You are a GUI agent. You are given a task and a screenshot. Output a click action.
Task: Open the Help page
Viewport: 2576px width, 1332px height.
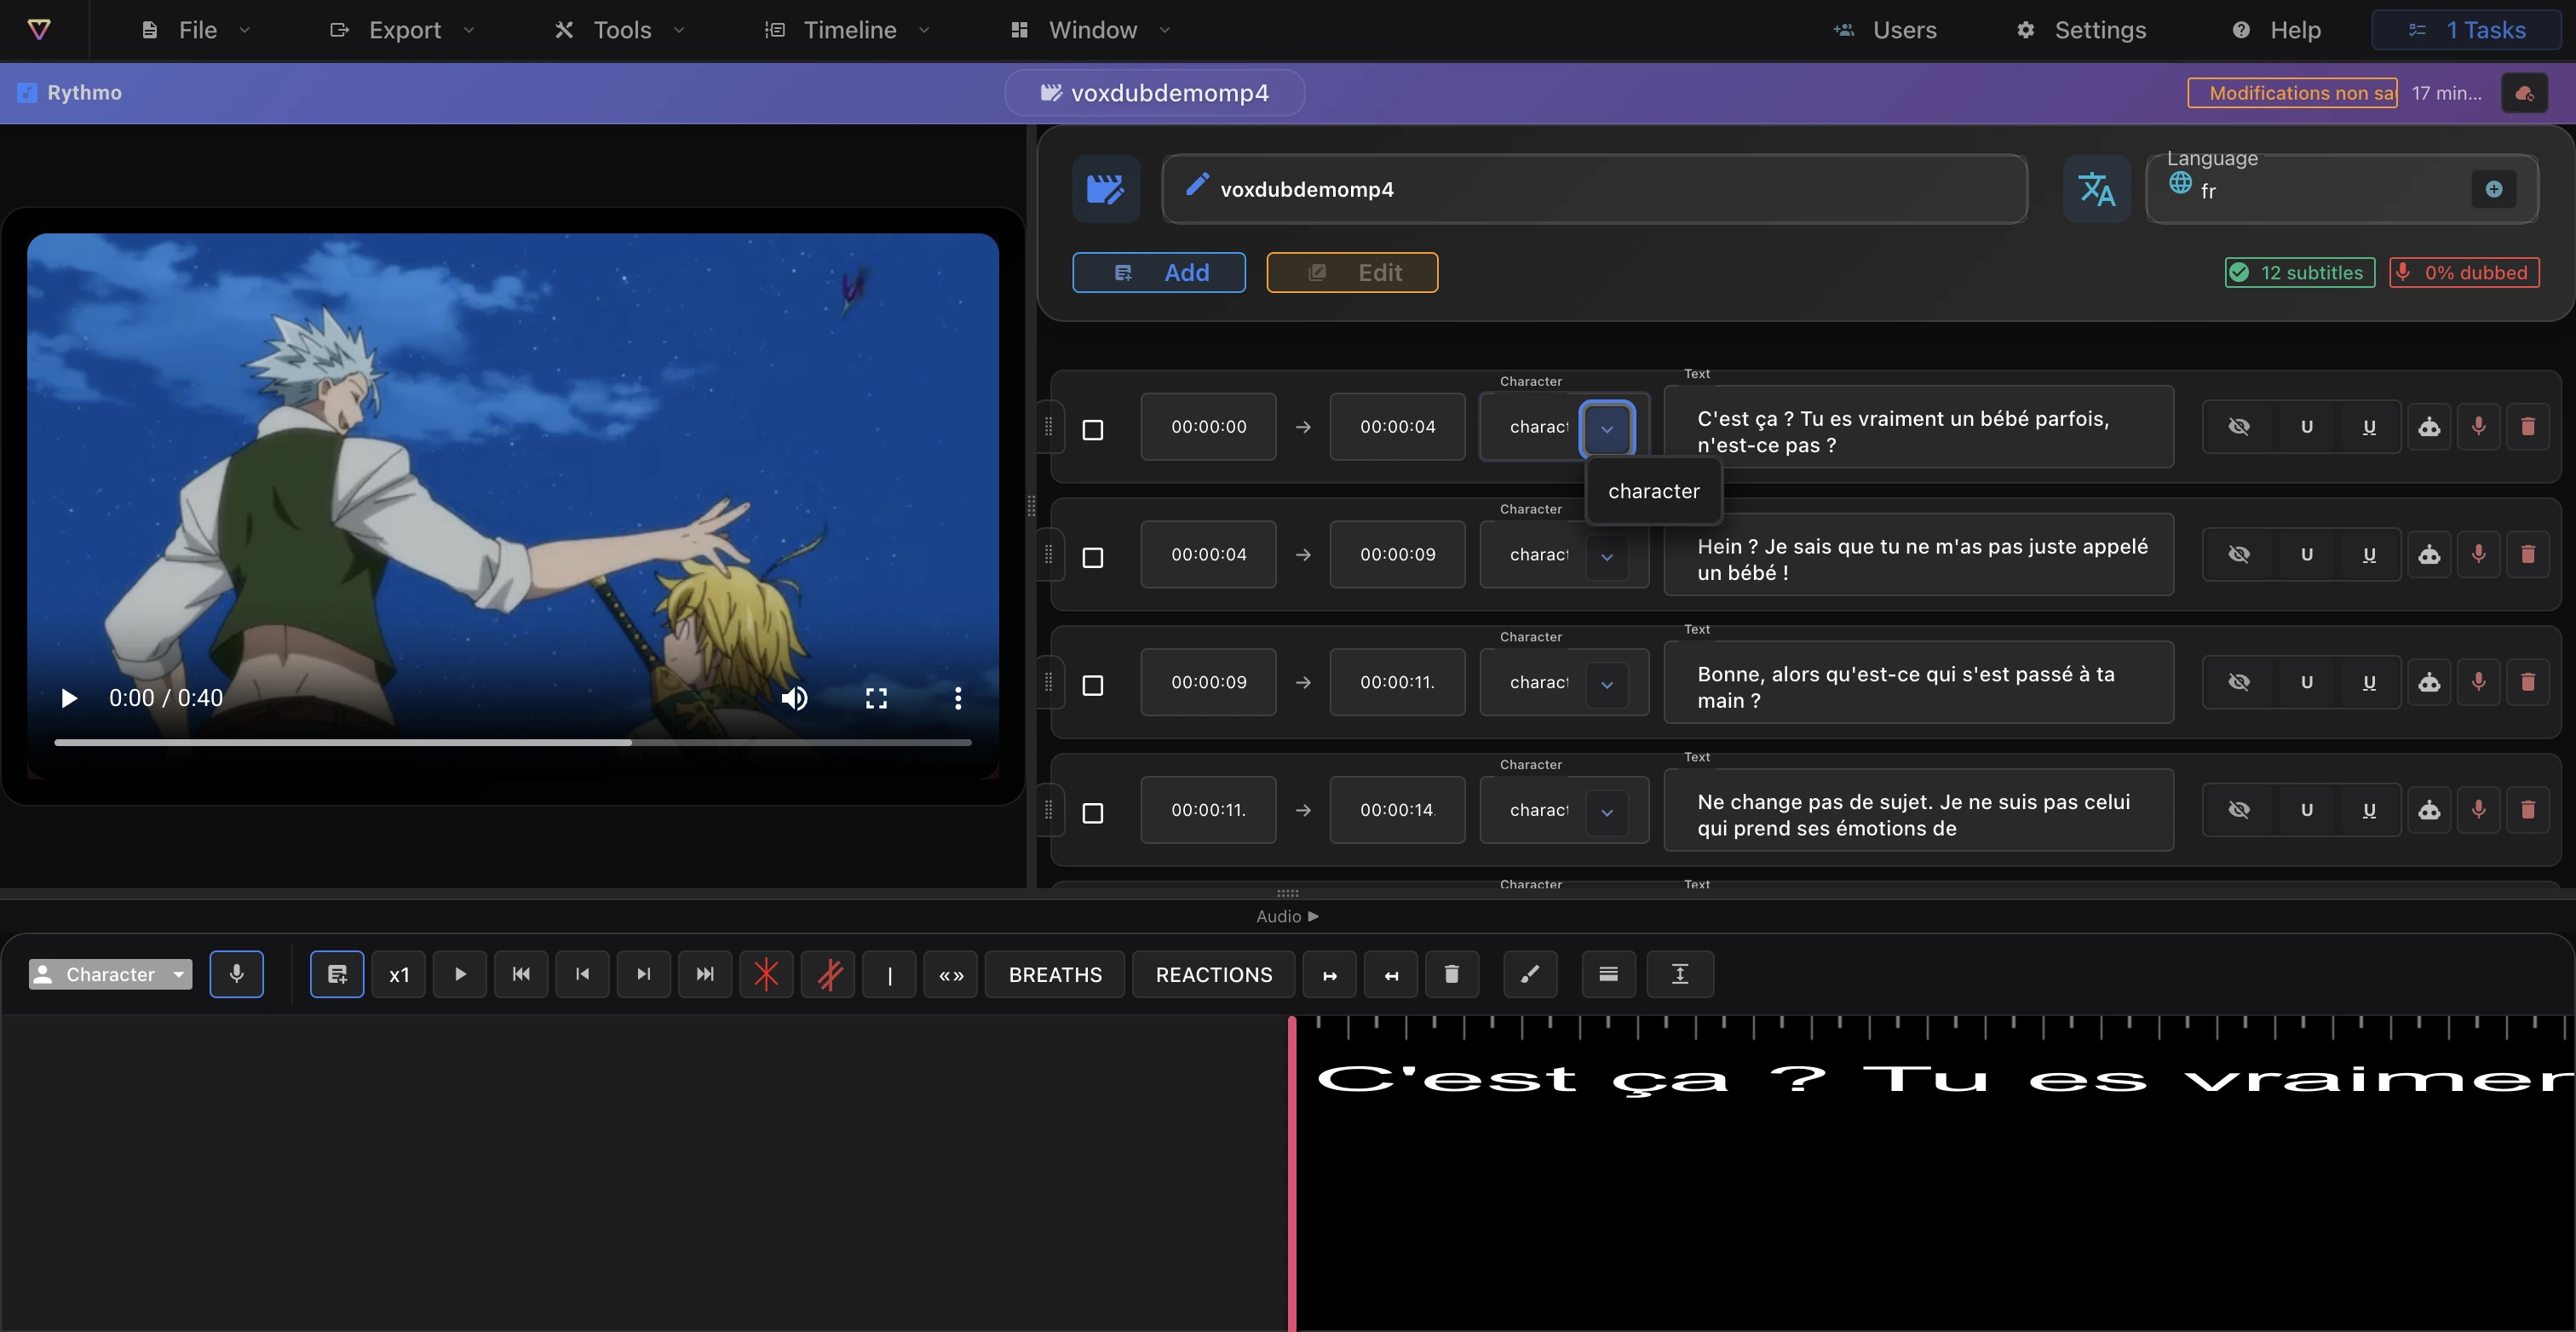click(x=2276, y=30)
